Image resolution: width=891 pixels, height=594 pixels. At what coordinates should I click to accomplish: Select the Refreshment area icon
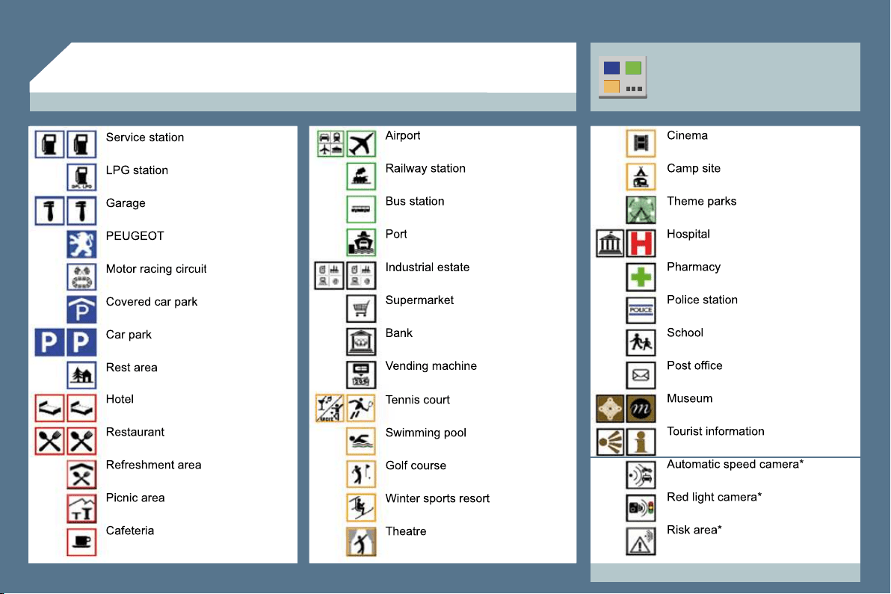81,474
